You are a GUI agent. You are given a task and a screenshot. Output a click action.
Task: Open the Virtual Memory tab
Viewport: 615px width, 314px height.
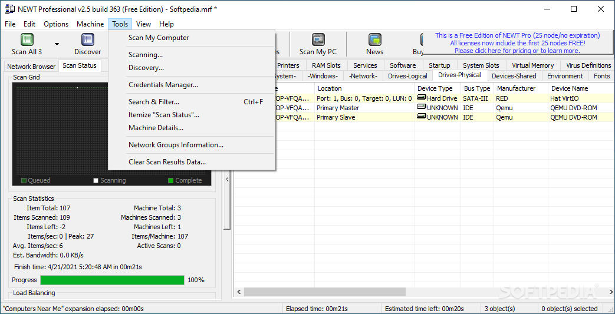coord(533,65)
